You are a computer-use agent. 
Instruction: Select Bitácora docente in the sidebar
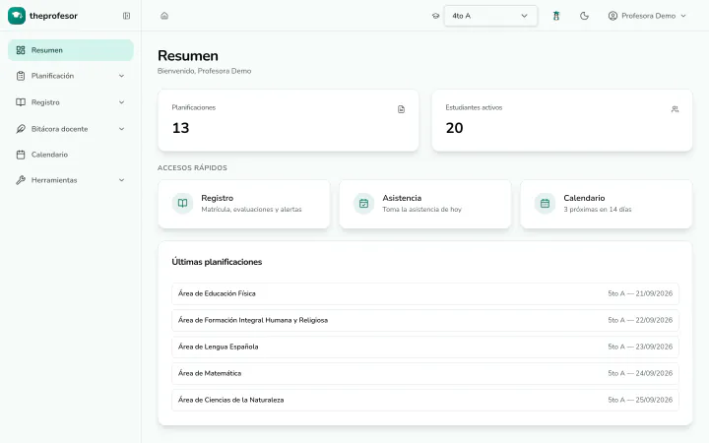coord(71,129)
